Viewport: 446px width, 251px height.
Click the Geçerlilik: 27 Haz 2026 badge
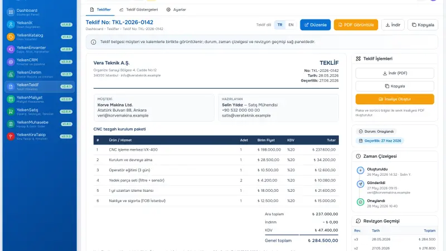[x=380, y=141]
